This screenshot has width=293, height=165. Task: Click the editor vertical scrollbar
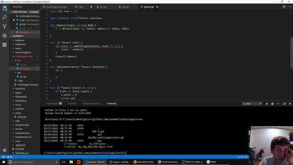[x=292, y=52]
